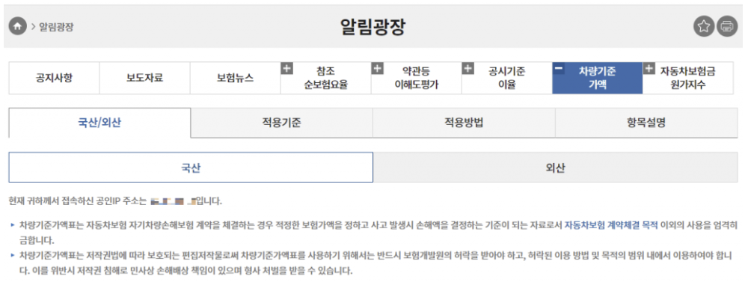Image resolution: width=745 pixels, height=285 pixels.
Task: Open the 보험뉴스 menu
Action: coord(235,79)
